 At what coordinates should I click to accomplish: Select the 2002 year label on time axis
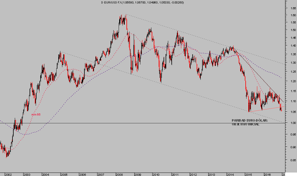click(8, 175)
